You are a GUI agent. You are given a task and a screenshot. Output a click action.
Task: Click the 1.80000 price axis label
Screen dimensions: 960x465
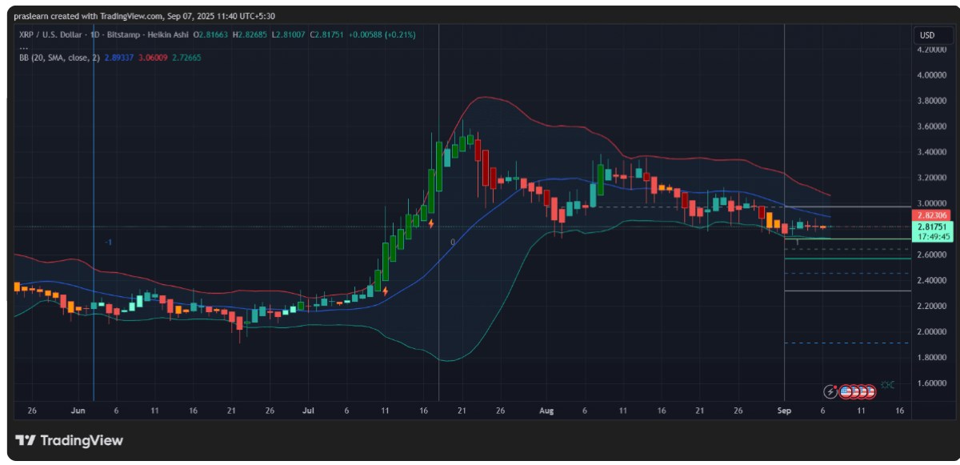(932, 357)
